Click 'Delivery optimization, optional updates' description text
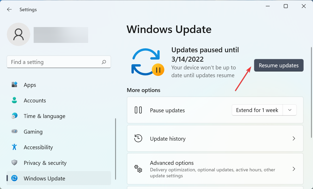313x189 pixels. coord(213,173)
